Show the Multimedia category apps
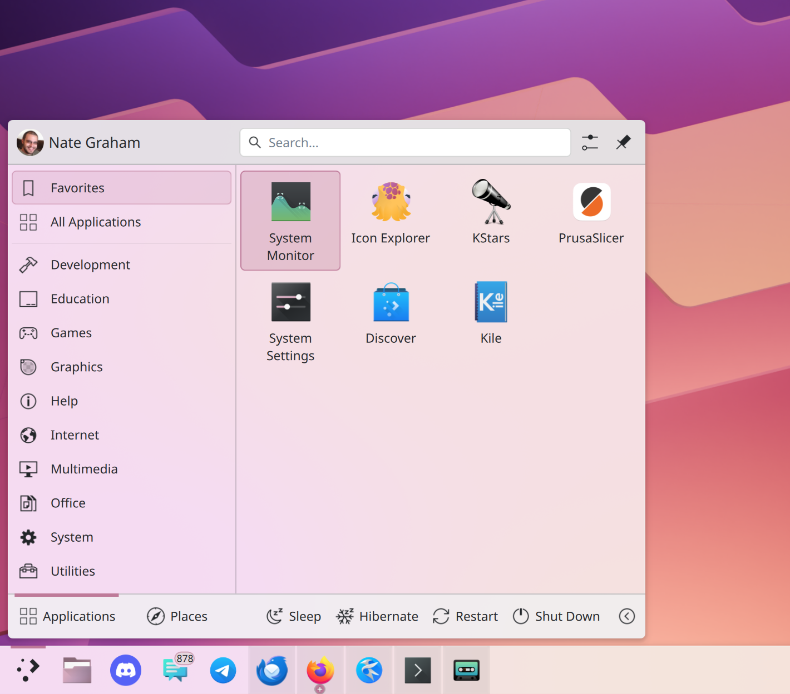The image size is (790, 694). coord(84,469)
